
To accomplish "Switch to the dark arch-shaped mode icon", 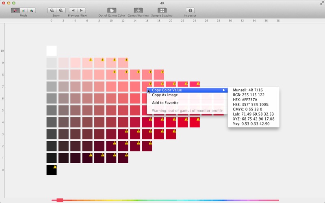I will 32,11.
